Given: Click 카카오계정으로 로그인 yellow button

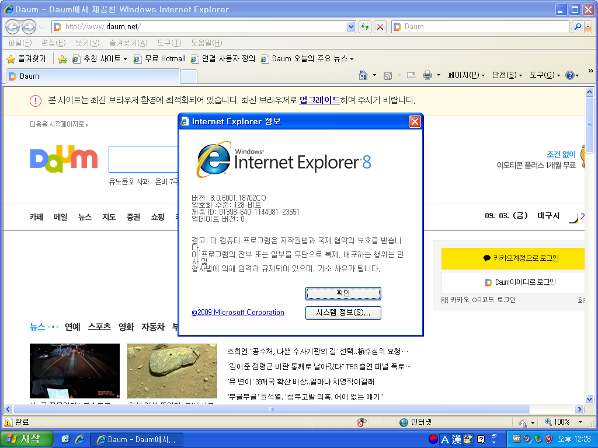Looking at the screenshot, I should point(513,258).
